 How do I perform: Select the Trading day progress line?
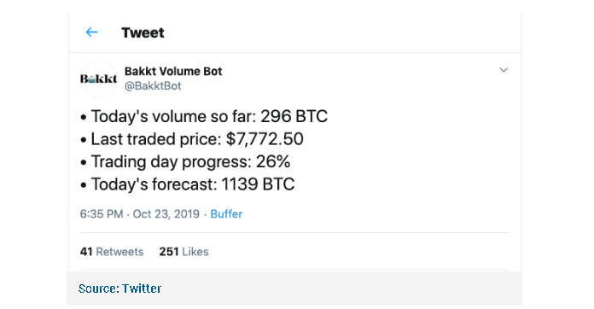coord(185,161)
